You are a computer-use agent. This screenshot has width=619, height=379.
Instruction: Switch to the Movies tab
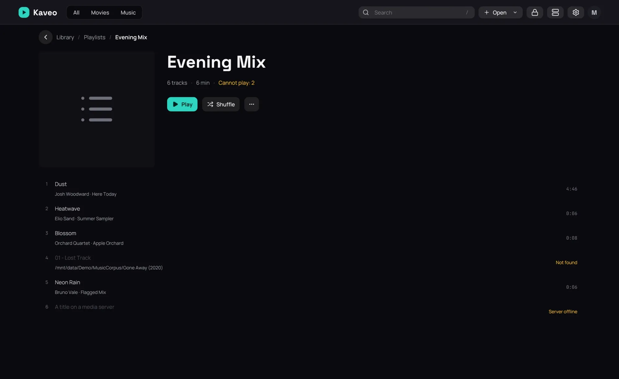[x=100, y=12]
